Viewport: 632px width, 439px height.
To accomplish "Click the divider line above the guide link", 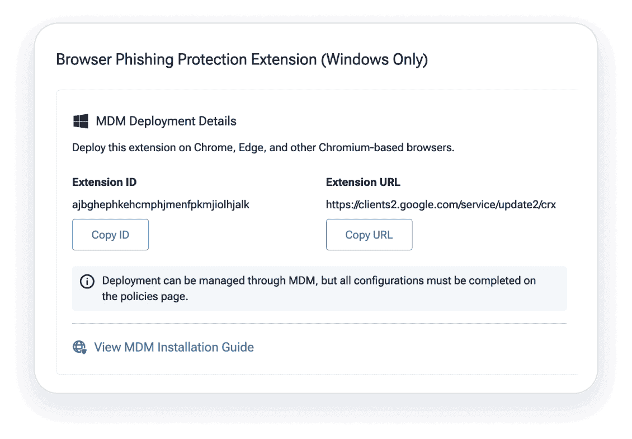I will pos(319,324).
